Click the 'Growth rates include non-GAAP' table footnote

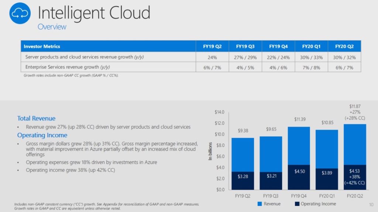pyautogui.click(x=71, y=75)
